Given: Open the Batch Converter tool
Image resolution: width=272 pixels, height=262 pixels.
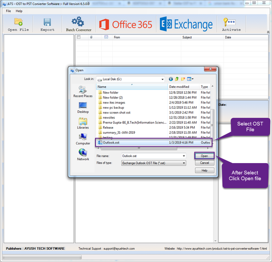Looking at the screenshot, I should click(78, 24).
